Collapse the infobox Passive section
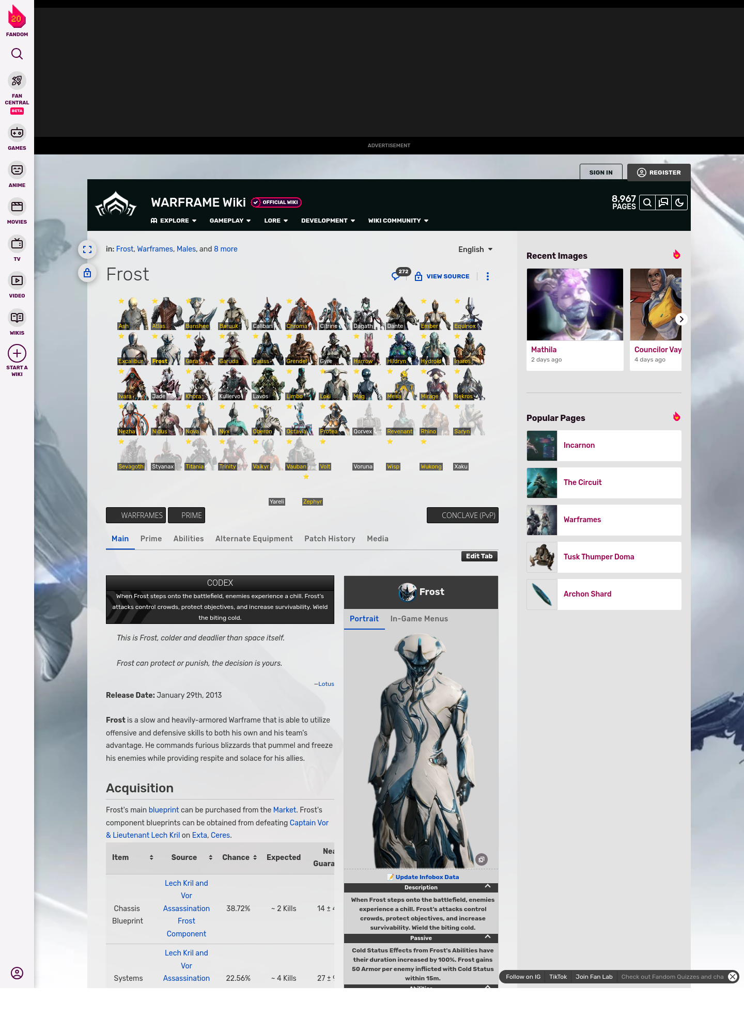 [487, 937]
